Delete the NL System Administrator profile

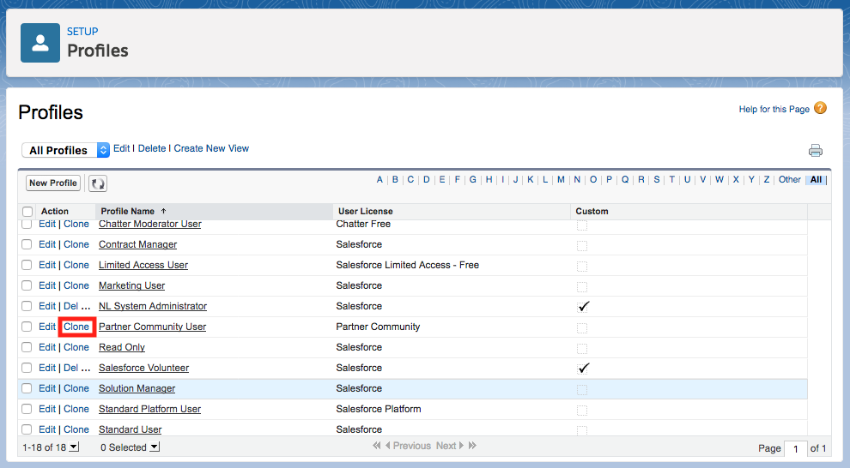click(x=71, y=306)
